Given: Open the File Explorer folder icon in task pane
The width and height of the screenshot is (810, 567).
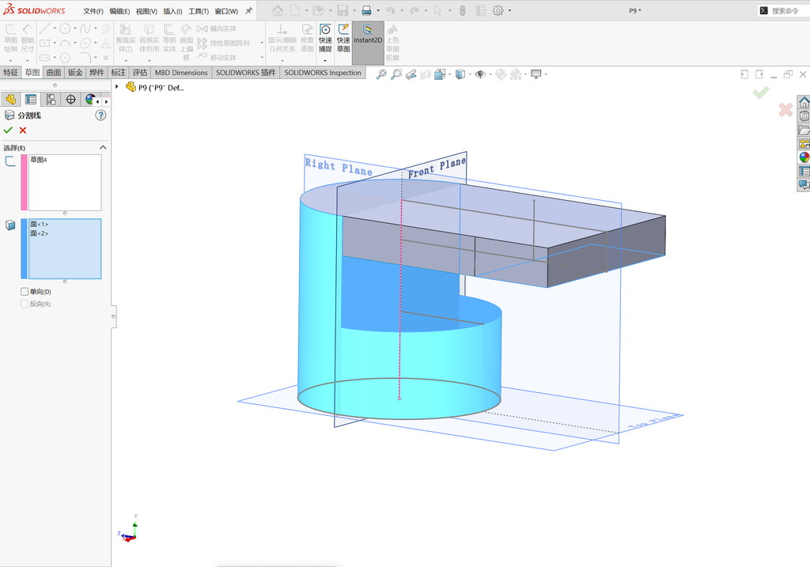Looking at the screenshot, I should [804, 130].
